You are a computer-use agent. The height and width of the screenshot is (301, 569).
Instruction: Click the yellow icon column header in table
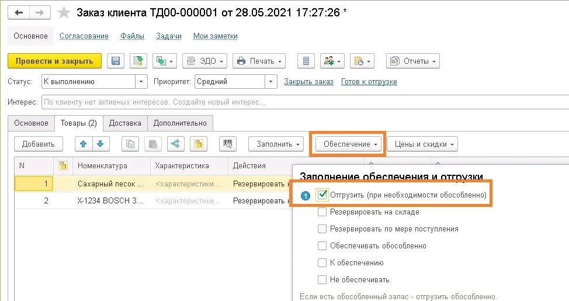pos(63,166)
